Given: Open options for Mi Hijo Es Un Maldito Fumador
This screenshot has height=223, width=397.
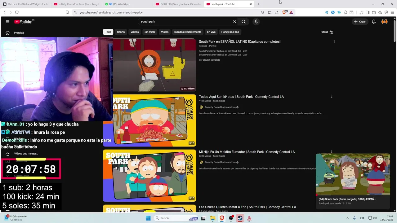Looking at the screenshot, I should click(332, 151).
